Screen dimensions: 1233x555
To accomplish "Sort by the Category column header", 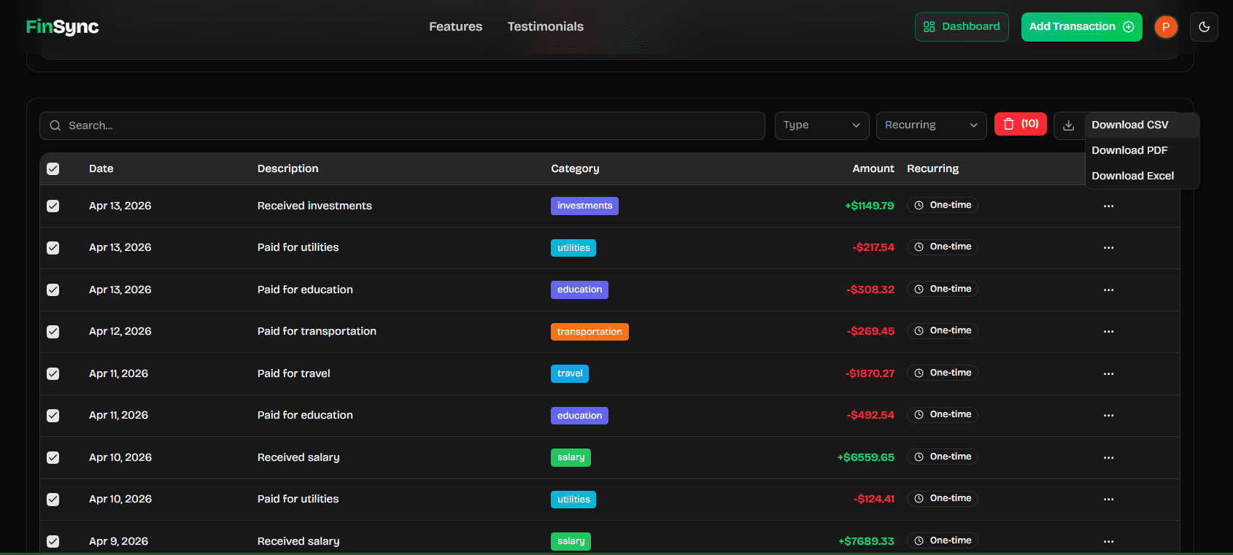I will click(x=575, y=168).
